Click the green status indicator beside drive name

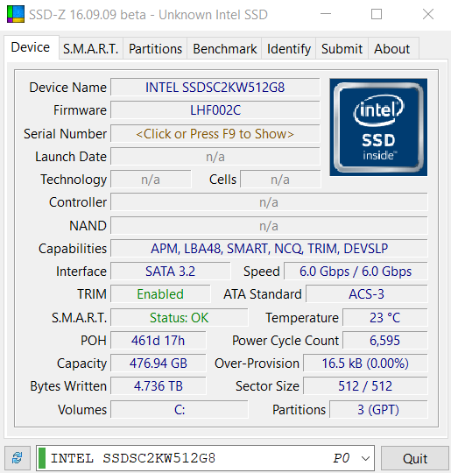[42, 458]
